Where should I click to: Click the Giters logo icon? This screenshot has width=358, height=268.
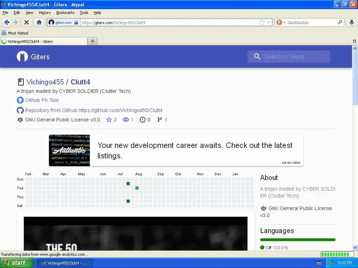[x=22, y=57]
